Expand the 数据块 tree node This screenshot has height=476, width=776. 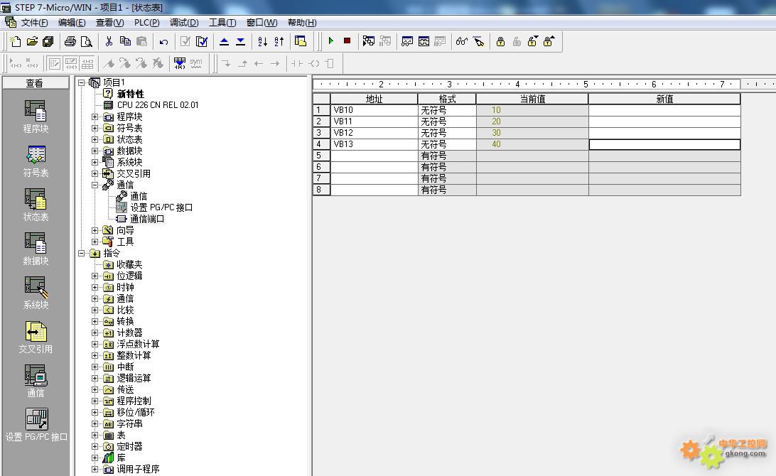(95, 151)
